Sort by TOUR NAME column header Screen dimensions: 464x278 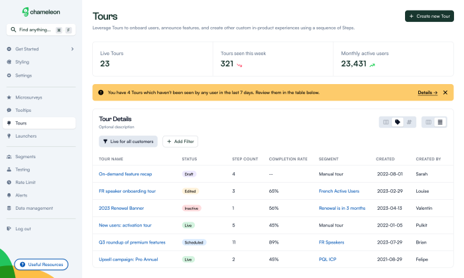[x=111, y=159]
